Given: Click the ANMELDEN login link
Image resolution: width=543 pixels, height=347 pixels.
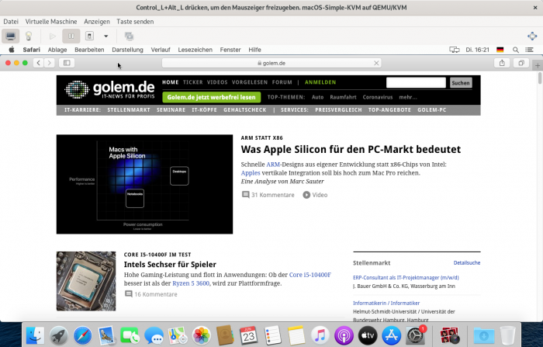Looking at the screenshot, I should click(x=320, y=82).
